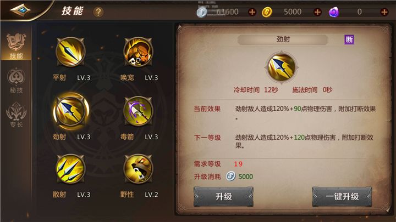Open the 专长 specialty sidebar tab
Screen dimensions: 396x222
pos(16,115)
